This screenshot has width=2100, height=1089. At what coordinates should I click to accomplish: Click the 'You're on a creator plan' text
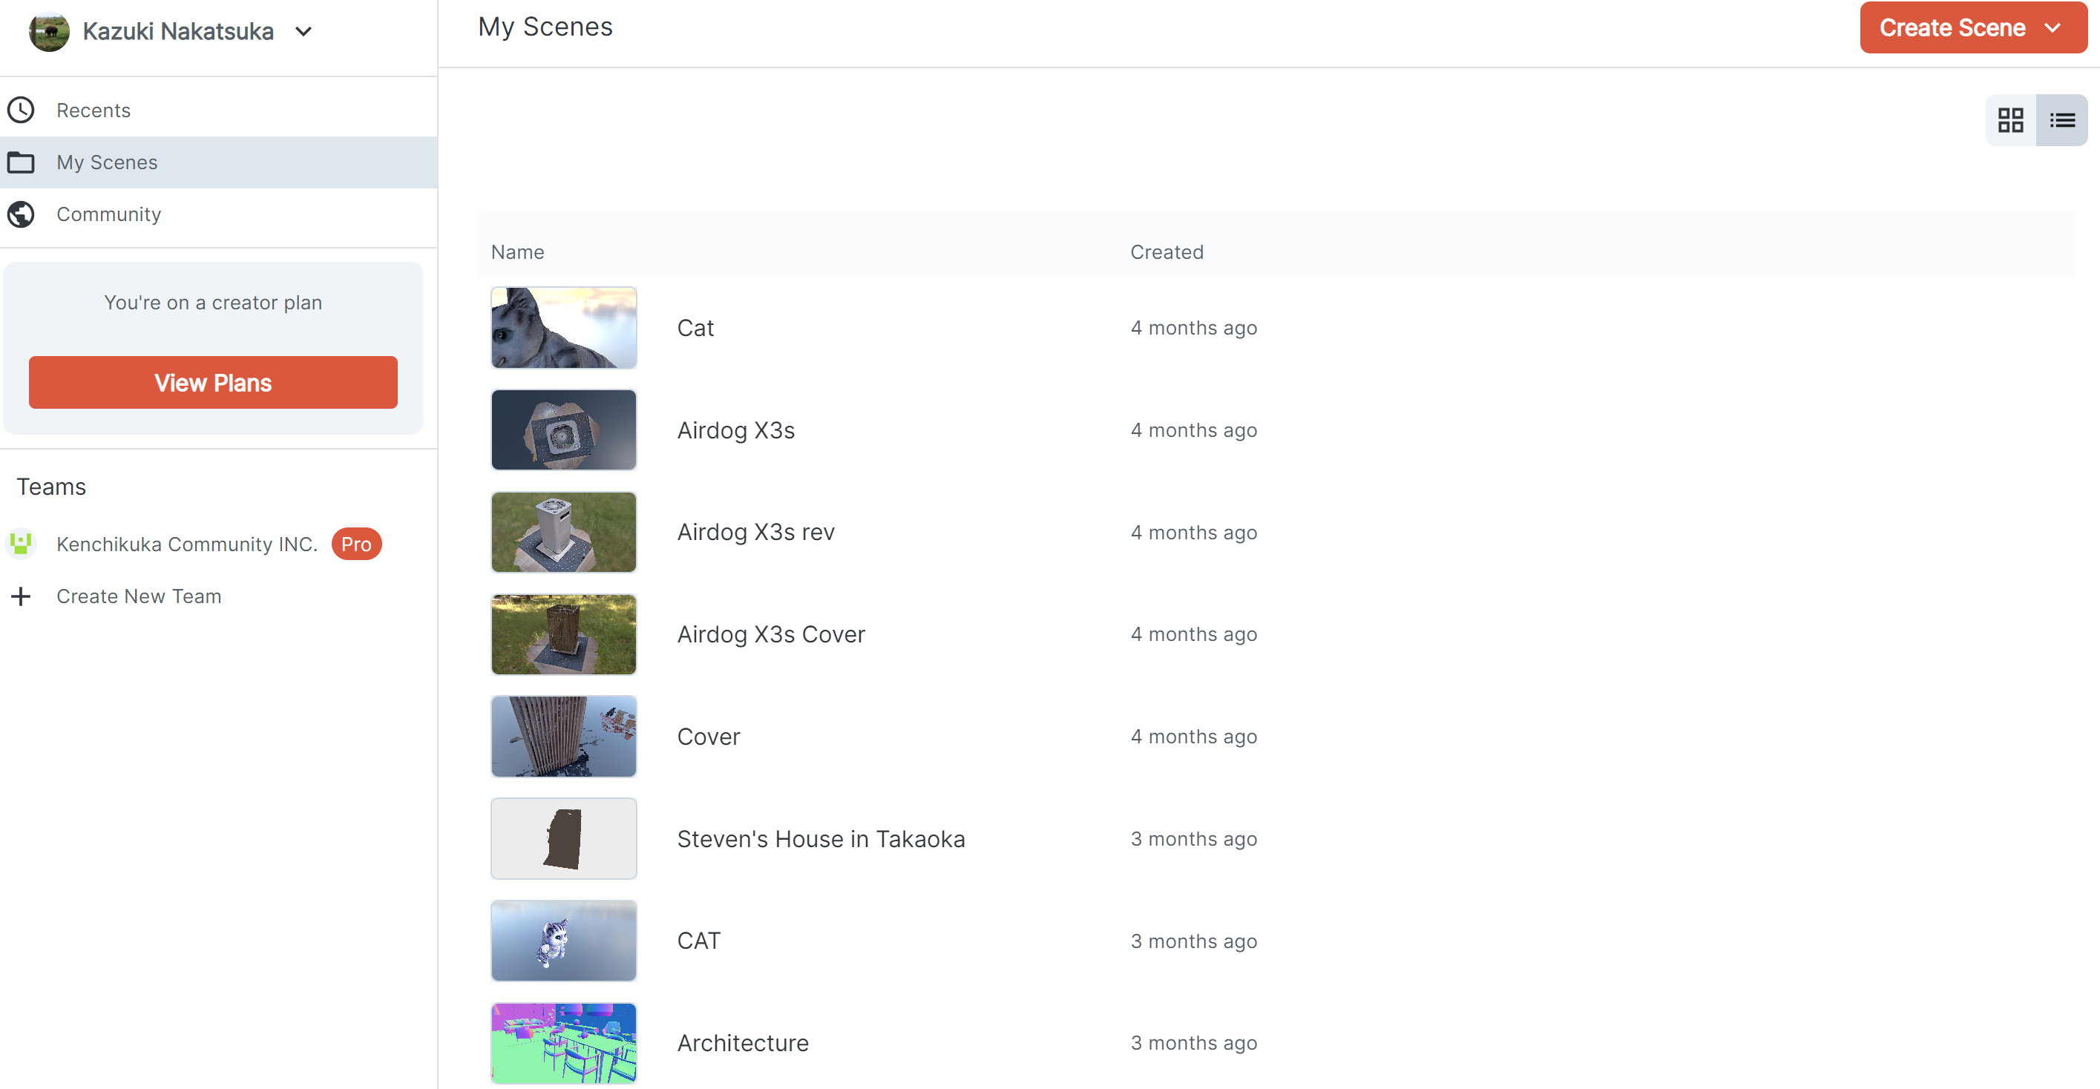coord(213,303)
